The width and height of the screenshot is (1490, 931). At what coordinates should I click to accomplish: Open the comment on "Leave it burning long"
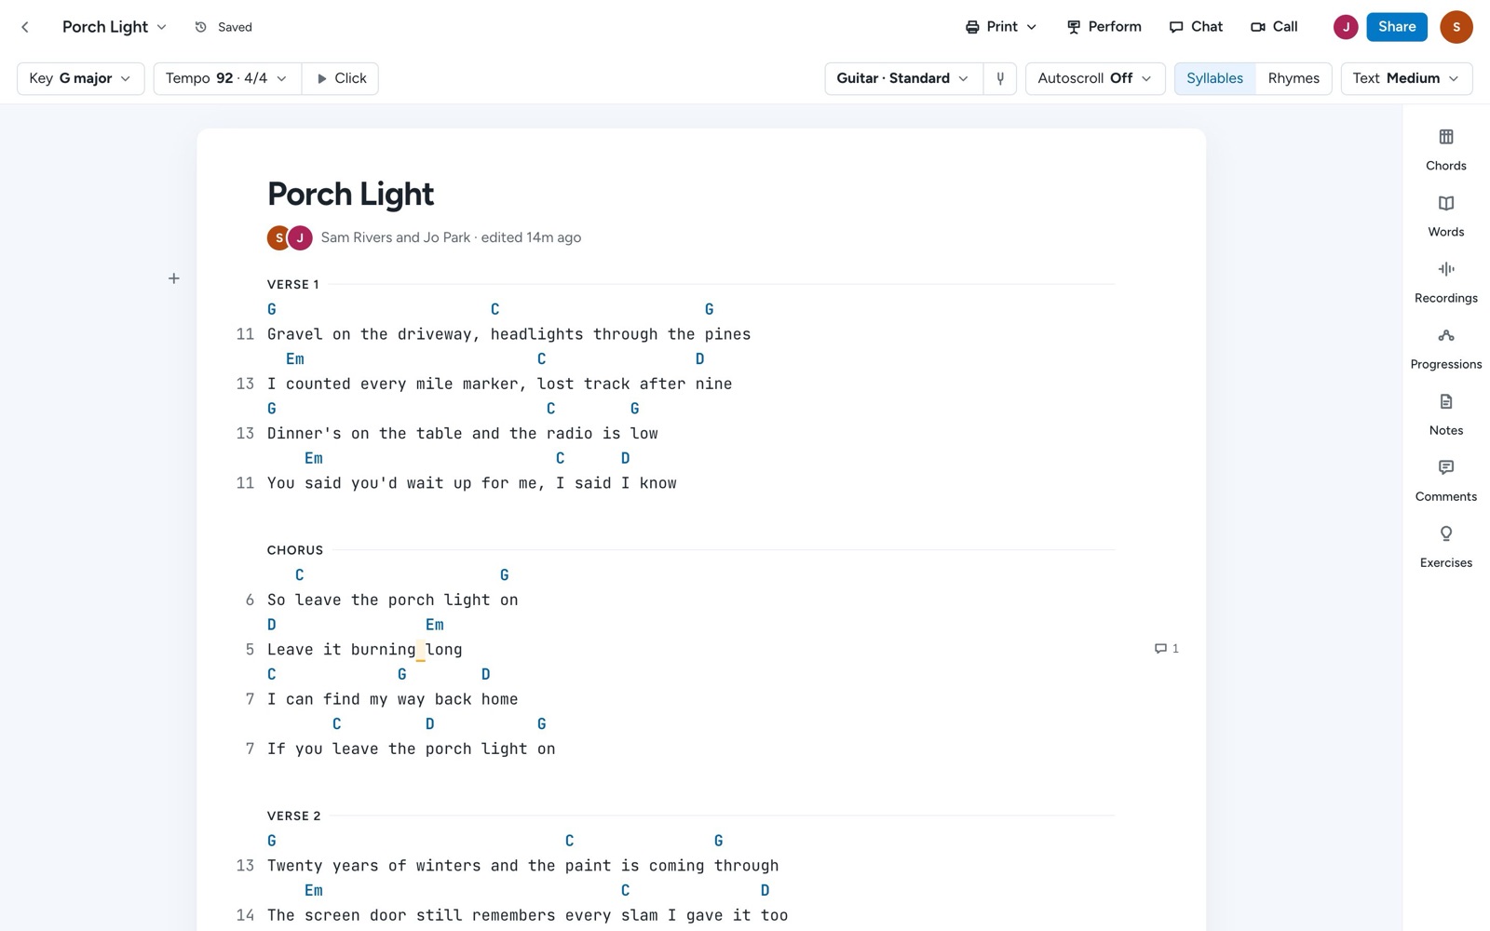pos(1167,649)
